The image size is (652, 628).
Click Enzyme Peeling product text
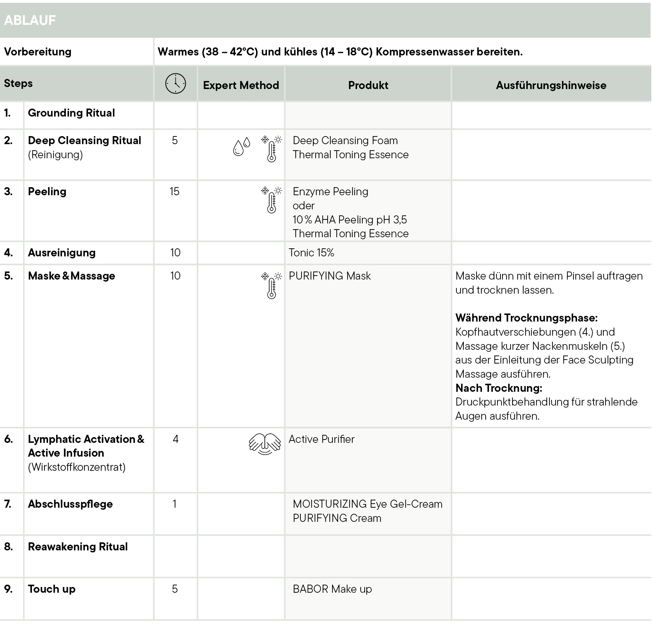tap(330, 192)
